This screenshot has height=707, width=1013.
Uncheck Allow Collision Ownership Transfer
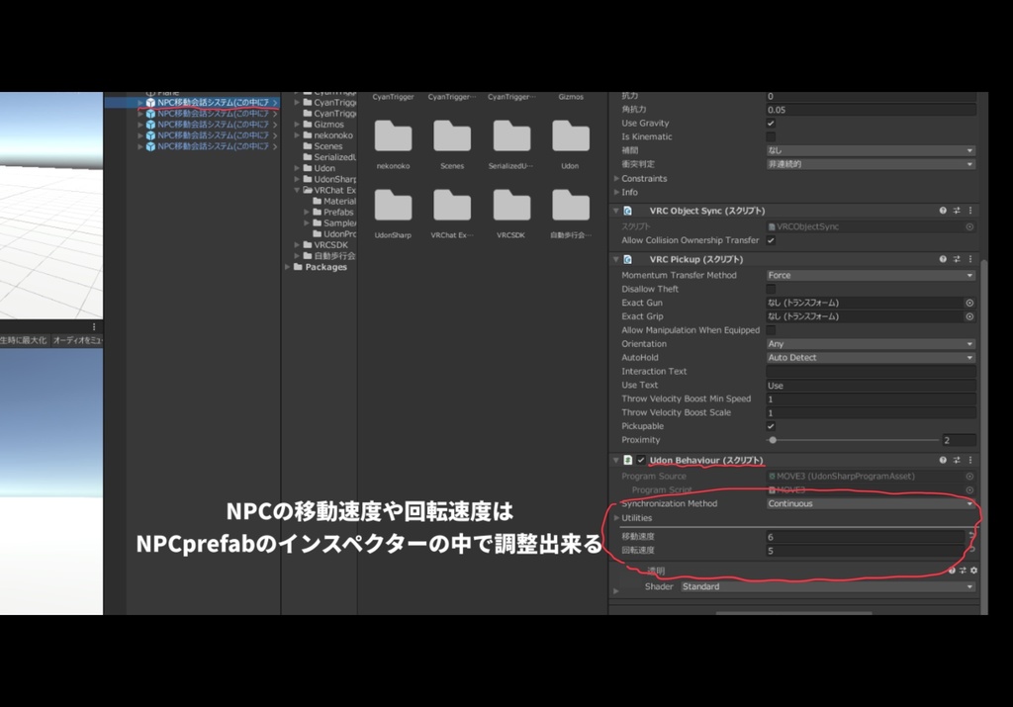(x=772, y=240)
